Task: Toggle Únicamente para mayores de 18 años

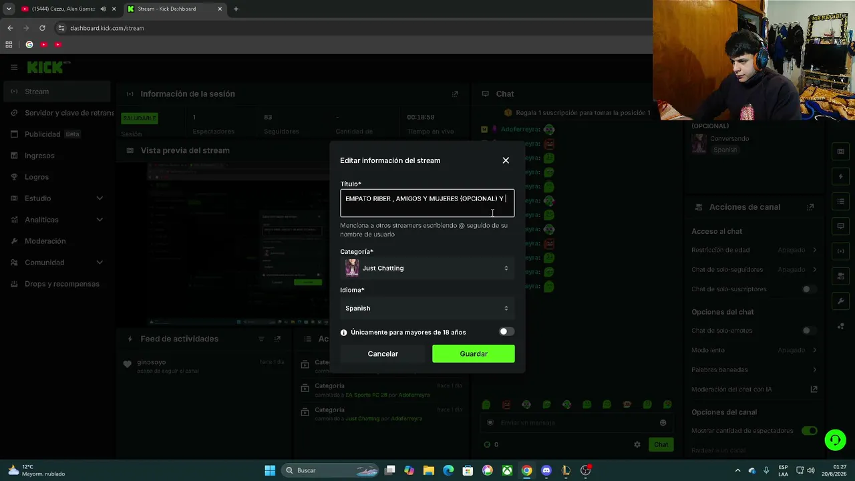Action: pos(506,332)
